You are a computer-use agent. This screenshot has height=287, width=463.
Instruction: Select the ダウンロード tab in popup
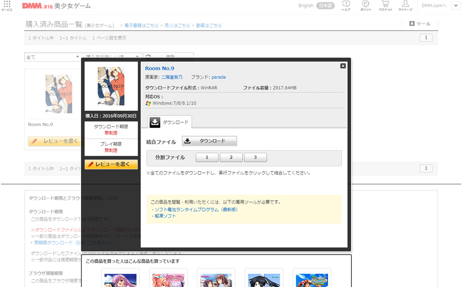click(169, 122)
